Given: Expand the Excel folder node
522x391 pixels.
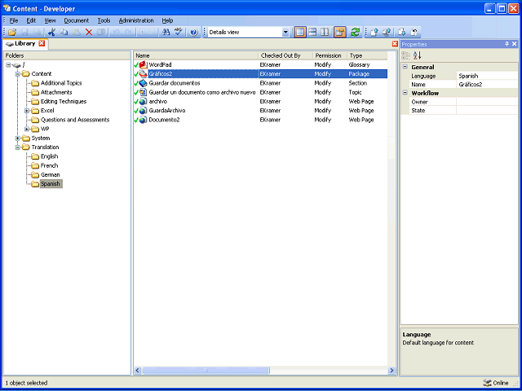Looking at the screenshot, I should (27, 111).
